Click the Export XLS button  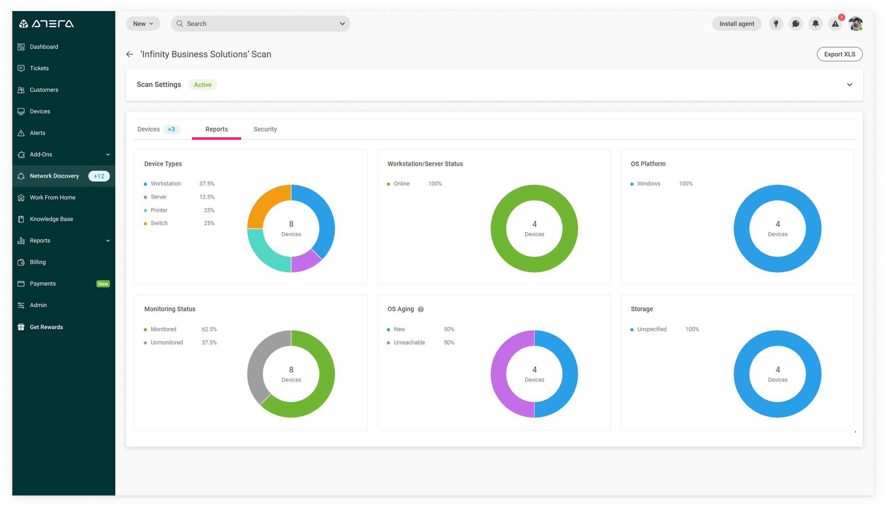(x=840, y=54)
